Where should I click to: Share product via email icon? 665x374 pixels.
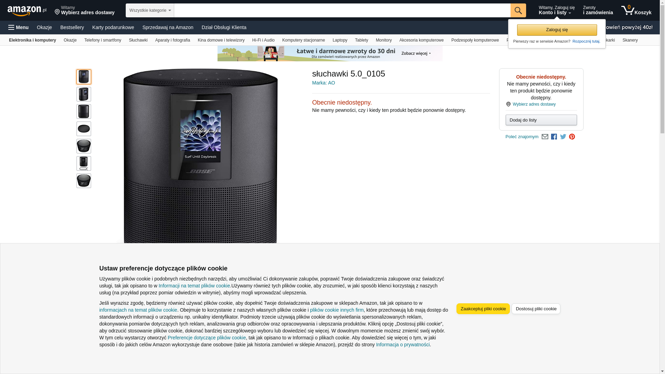tap(545, 137)
